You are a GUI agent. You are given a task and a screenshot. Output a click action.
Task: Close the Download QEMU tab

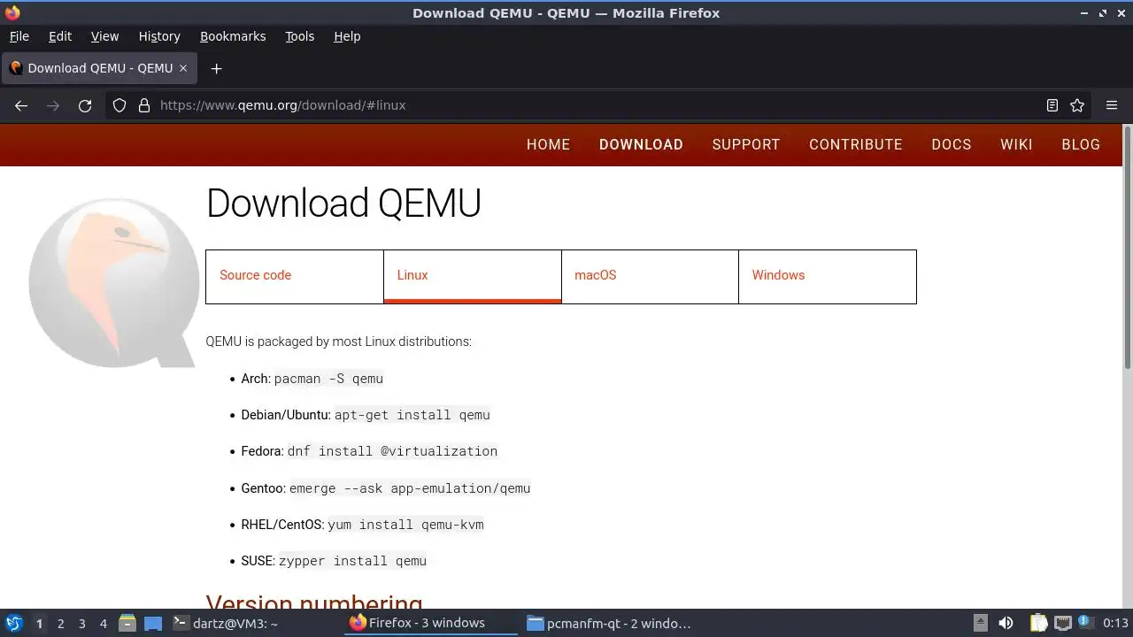183,68
